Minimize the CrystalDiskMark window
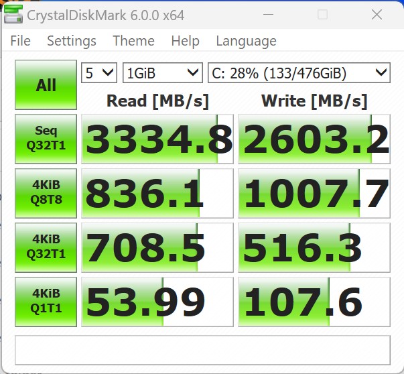 click(x=268, y=15)
